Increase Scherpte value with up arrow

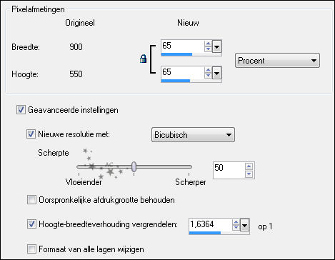click(x=249, y=166)
